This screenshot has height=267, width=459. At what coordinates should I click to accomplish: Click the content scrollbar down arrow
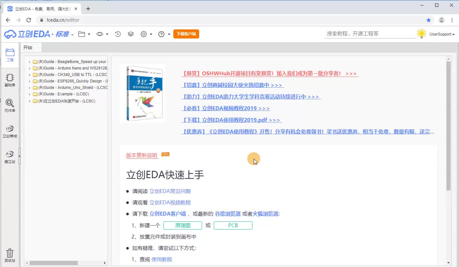[448, 263]
